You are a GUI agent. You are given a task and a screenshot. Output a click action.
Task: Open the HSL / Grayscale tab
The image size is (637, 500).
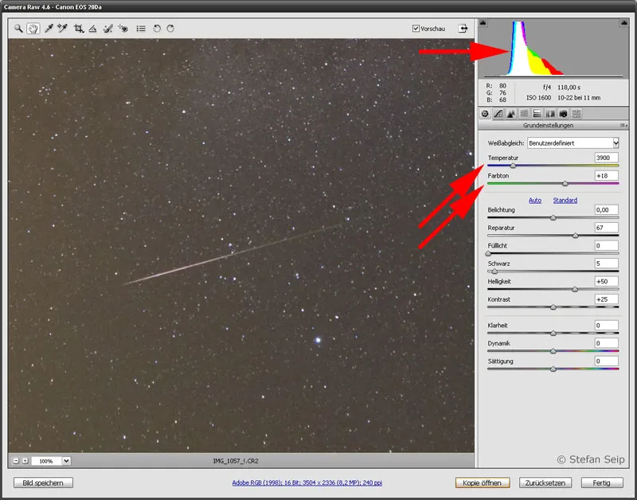point(524,114)
